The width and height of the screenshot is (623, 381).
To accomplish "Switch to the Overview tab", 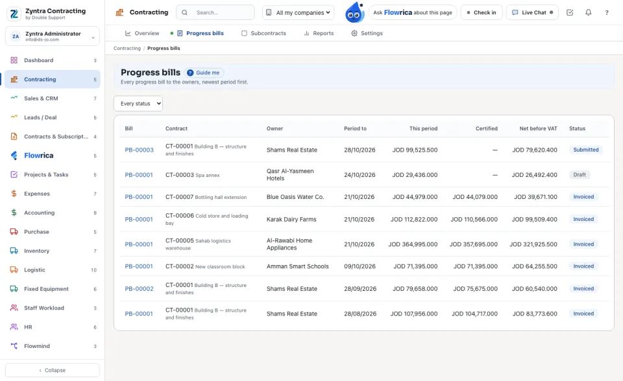I will (142, 33).
